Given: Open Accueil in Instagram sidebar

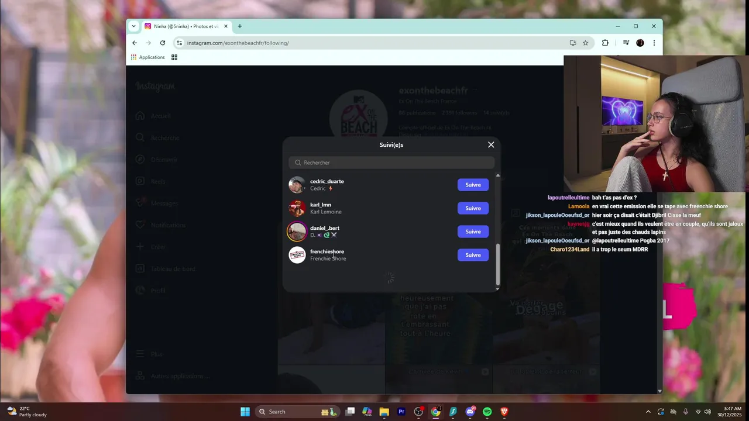Looking at the screenshot, I should click(x=153, y=116).
